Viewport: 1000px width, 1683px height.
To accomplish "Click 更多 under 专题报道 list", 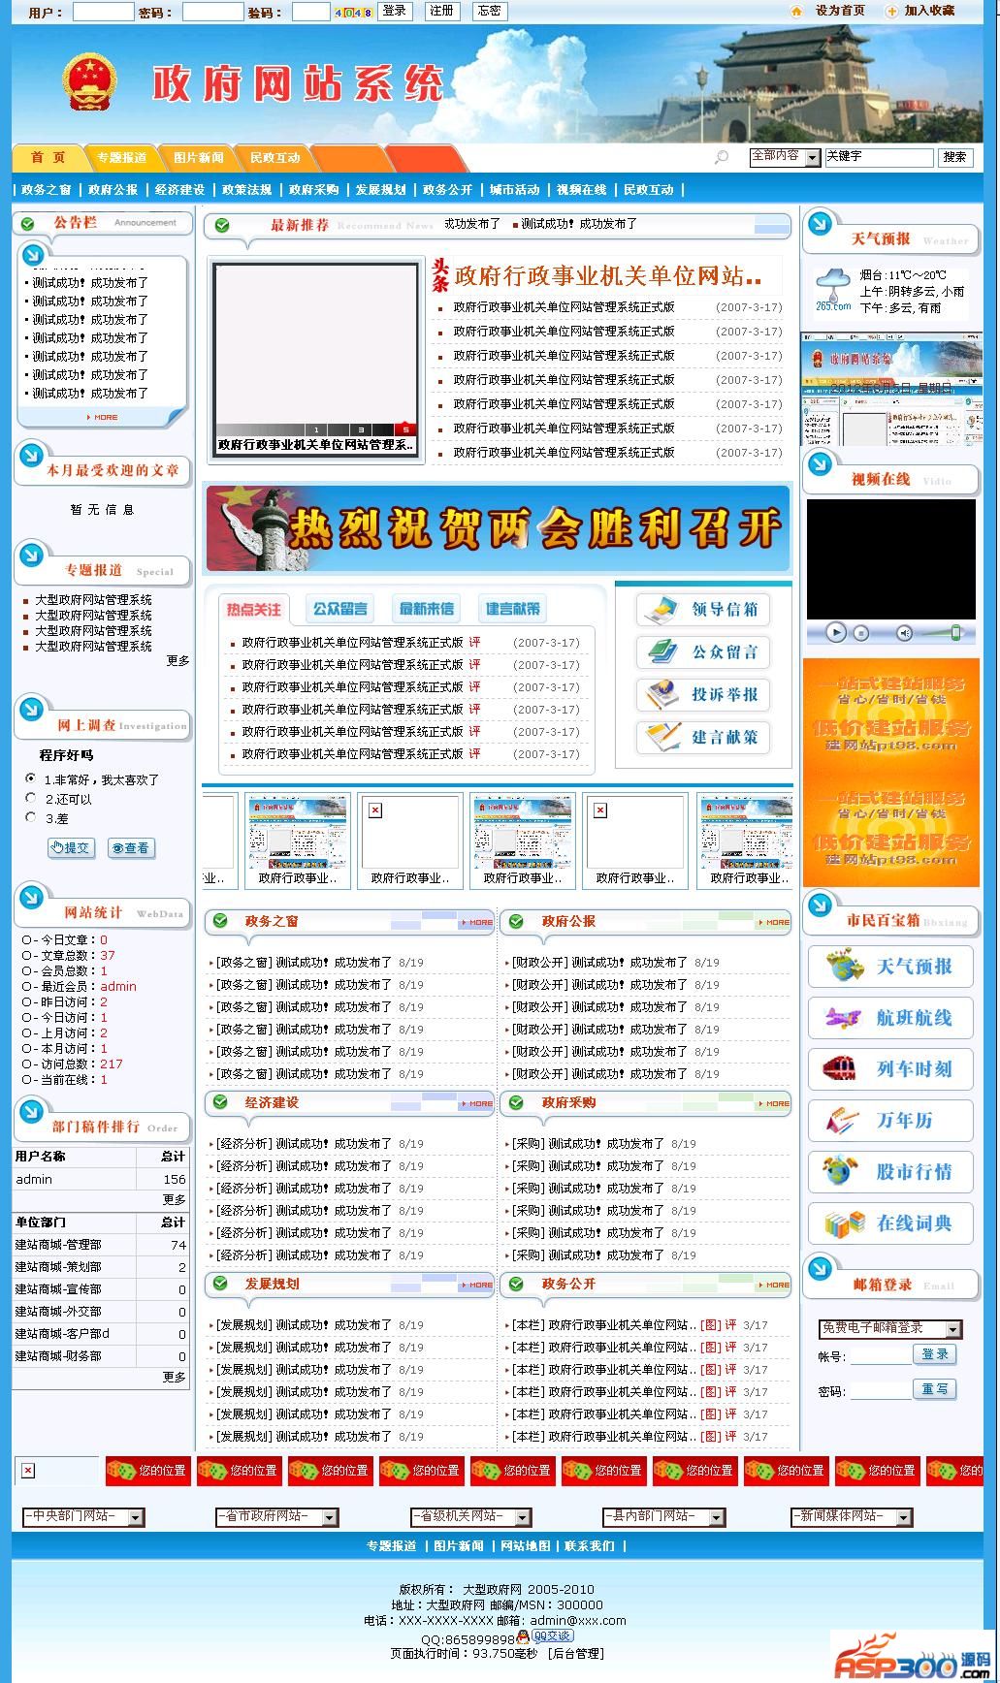I will [x=178, y=661].
